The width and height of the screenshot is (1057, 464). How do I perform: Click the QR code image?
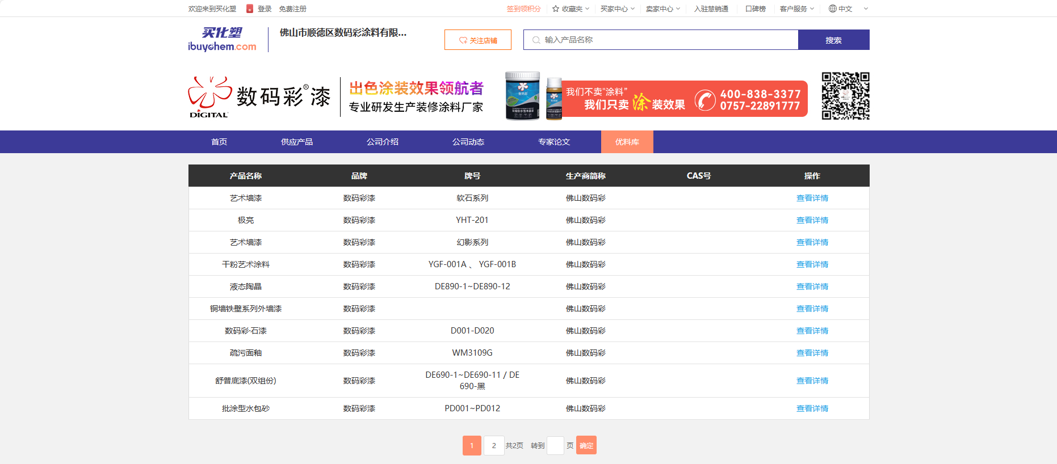845,96
